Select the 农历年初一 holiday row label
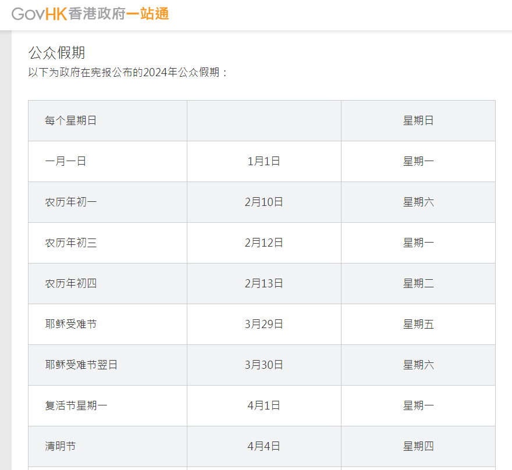Screen dimensions: 512x470 click(71, 202)
